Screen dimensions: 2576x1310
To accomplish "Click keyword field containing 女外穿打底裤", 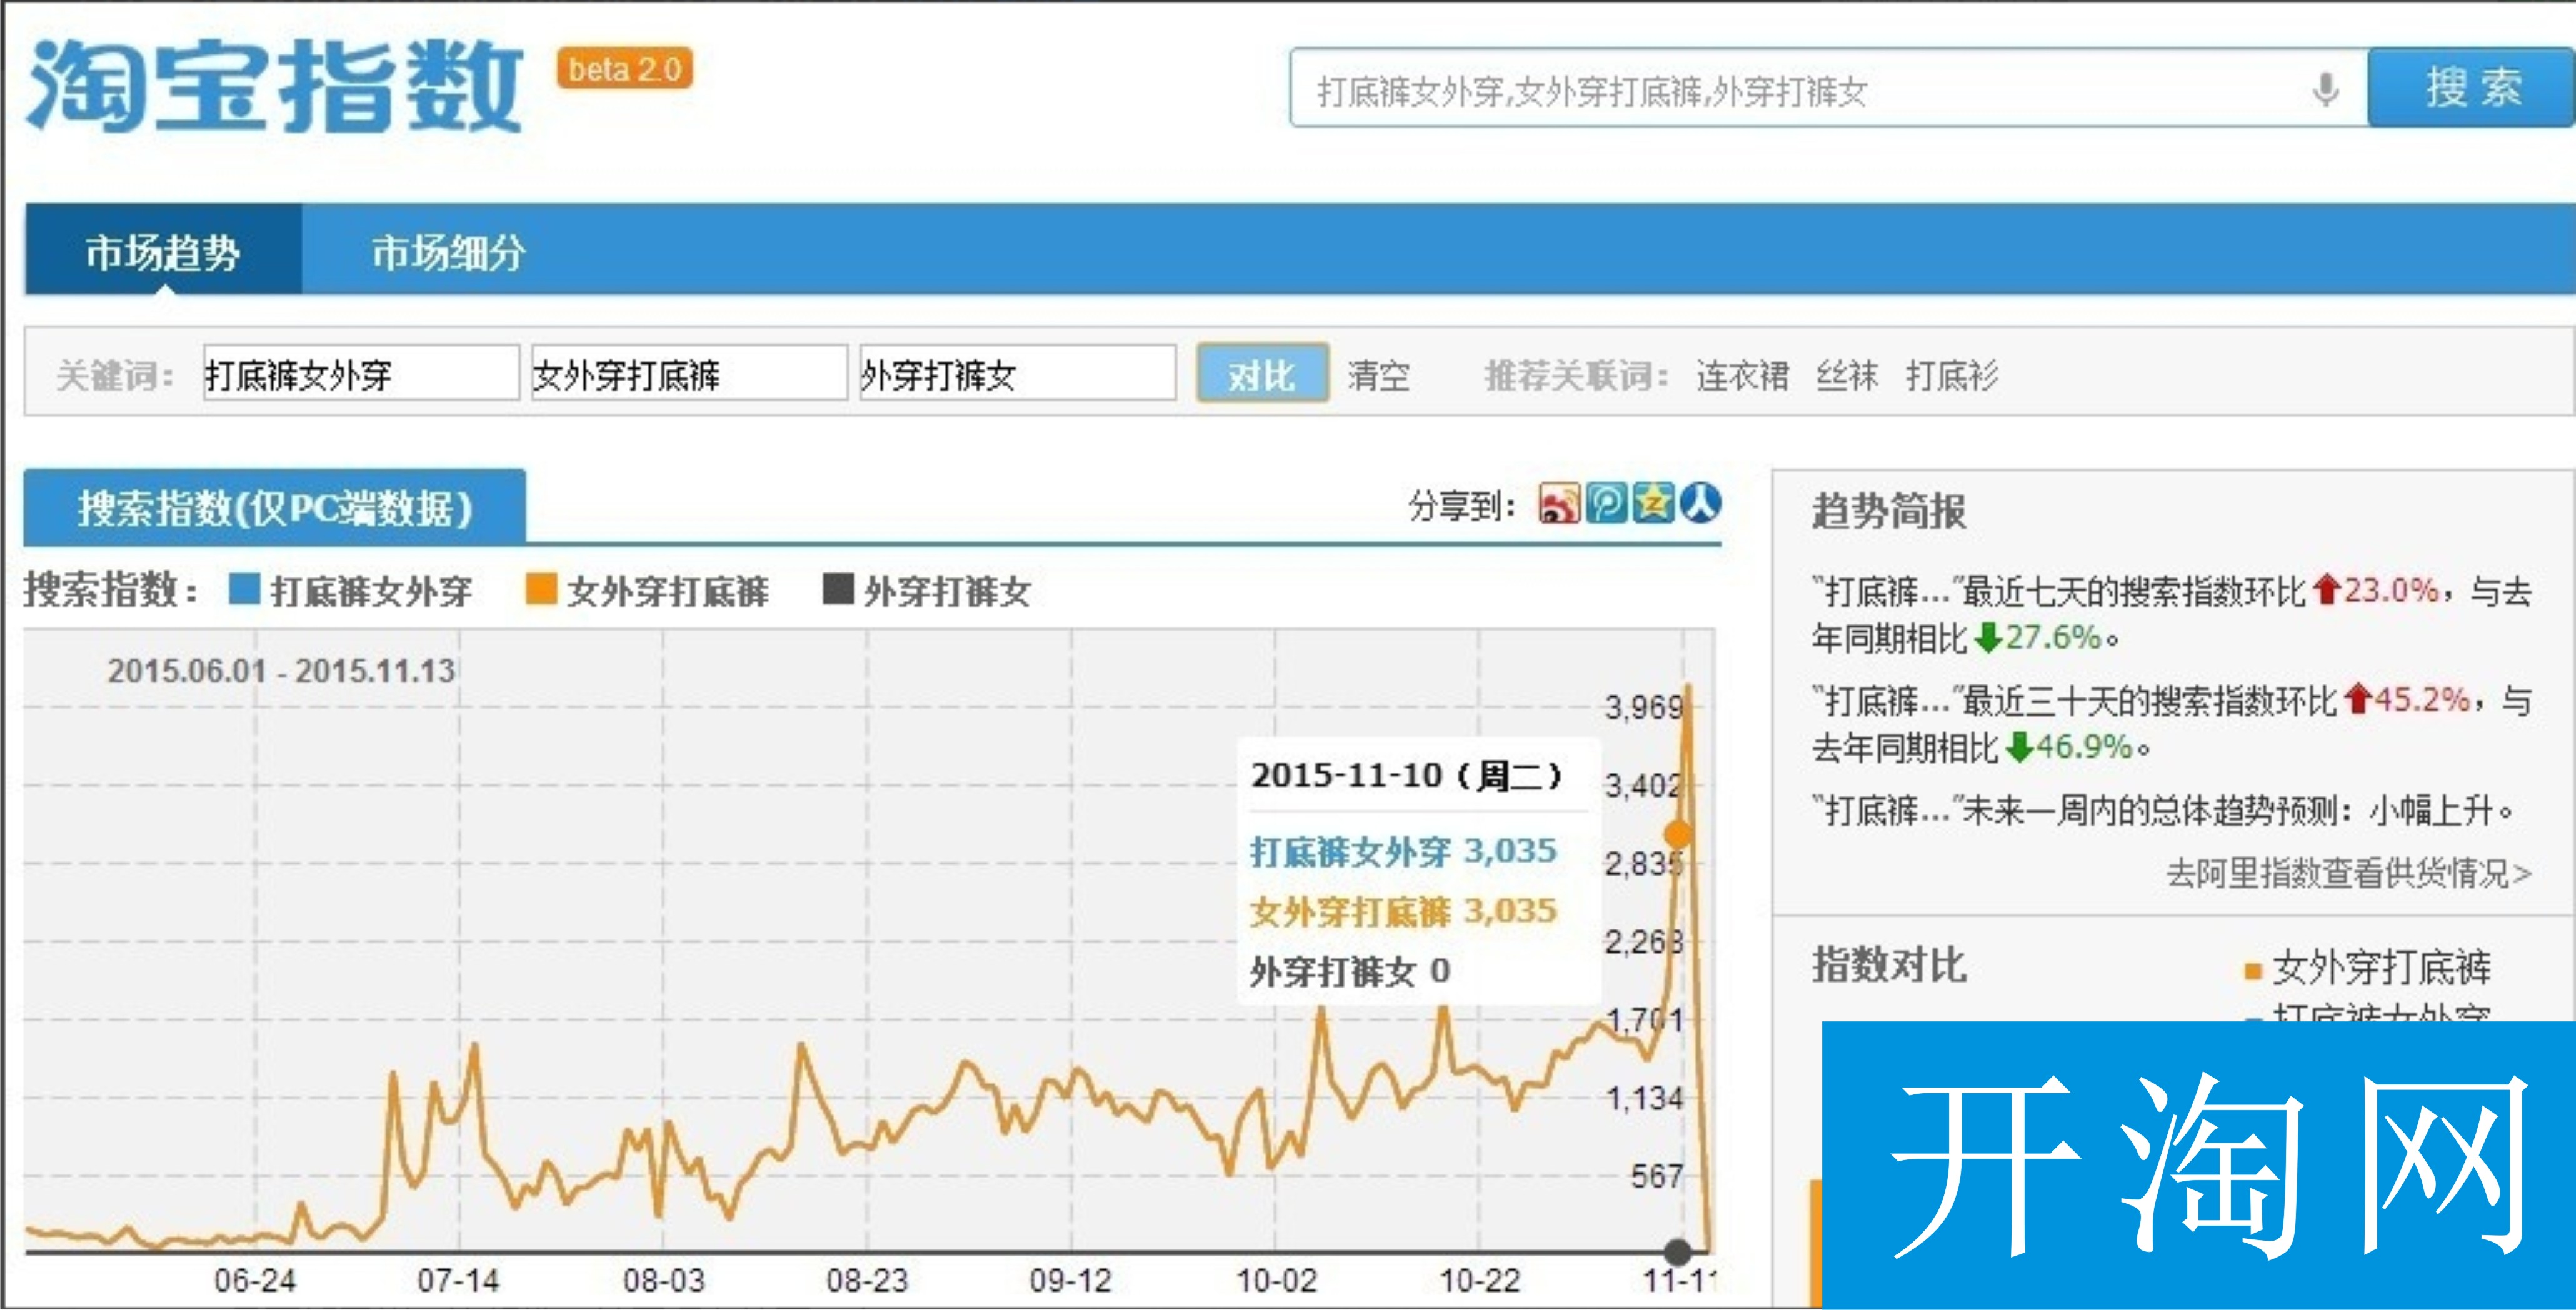I will [689, 373].
